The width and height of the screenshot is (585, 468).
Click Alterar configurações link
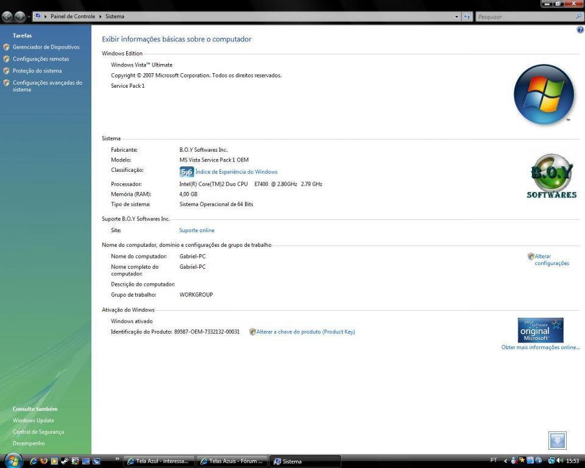click(551, 260)
